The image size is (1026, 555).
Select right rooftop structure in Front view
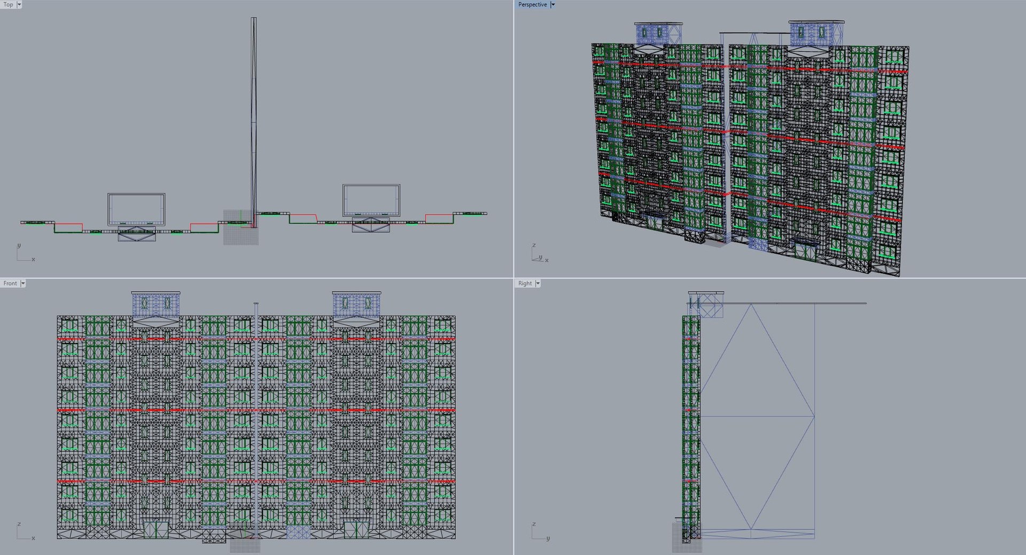click(356, 303)
